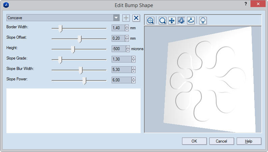The height and width of the screenshot is (152, 268).
Task: Toggle the light bulb lighting icon
Action: click(x=203, y=21)
